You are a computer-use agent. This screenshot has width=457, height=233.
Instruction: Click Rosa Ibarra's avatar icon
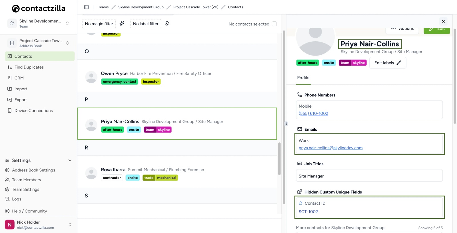click(x=91, y=173)
